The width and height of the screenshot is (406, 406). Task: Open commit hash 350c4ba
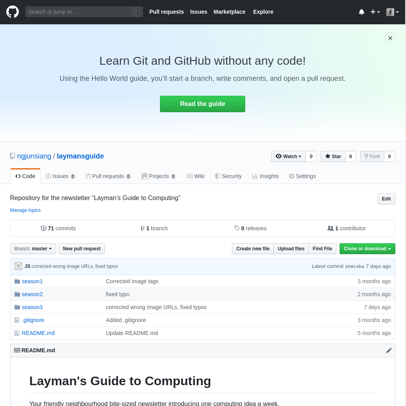point(355,266)
